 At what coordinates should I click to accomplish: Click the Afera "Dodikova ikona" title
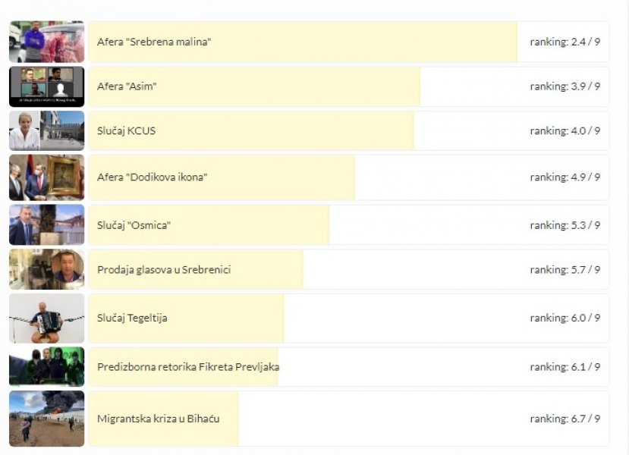pyautogui.click(x=152, y=177)
